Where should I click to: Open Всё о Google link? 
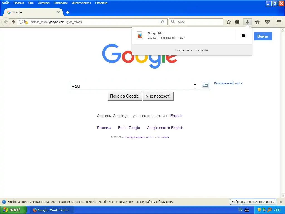point(129,128)
